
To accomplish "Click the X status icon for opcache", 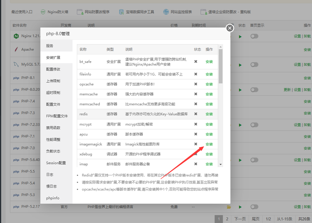I will [x=196, y=84].
